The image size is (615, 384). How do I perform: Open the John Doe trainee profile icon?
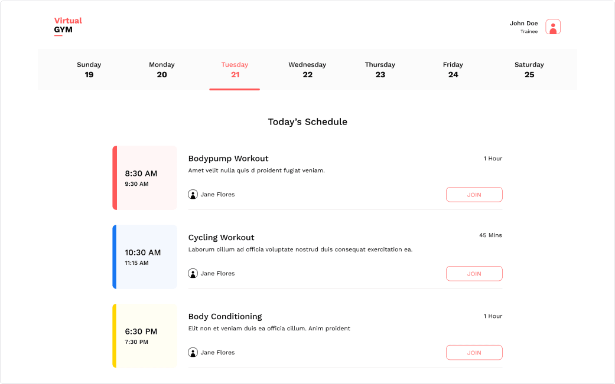tap(552, 27)
